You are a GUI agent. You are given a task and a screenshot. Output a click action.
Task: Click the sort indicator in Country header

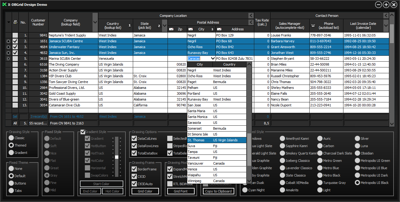click(x=129, y=26)
